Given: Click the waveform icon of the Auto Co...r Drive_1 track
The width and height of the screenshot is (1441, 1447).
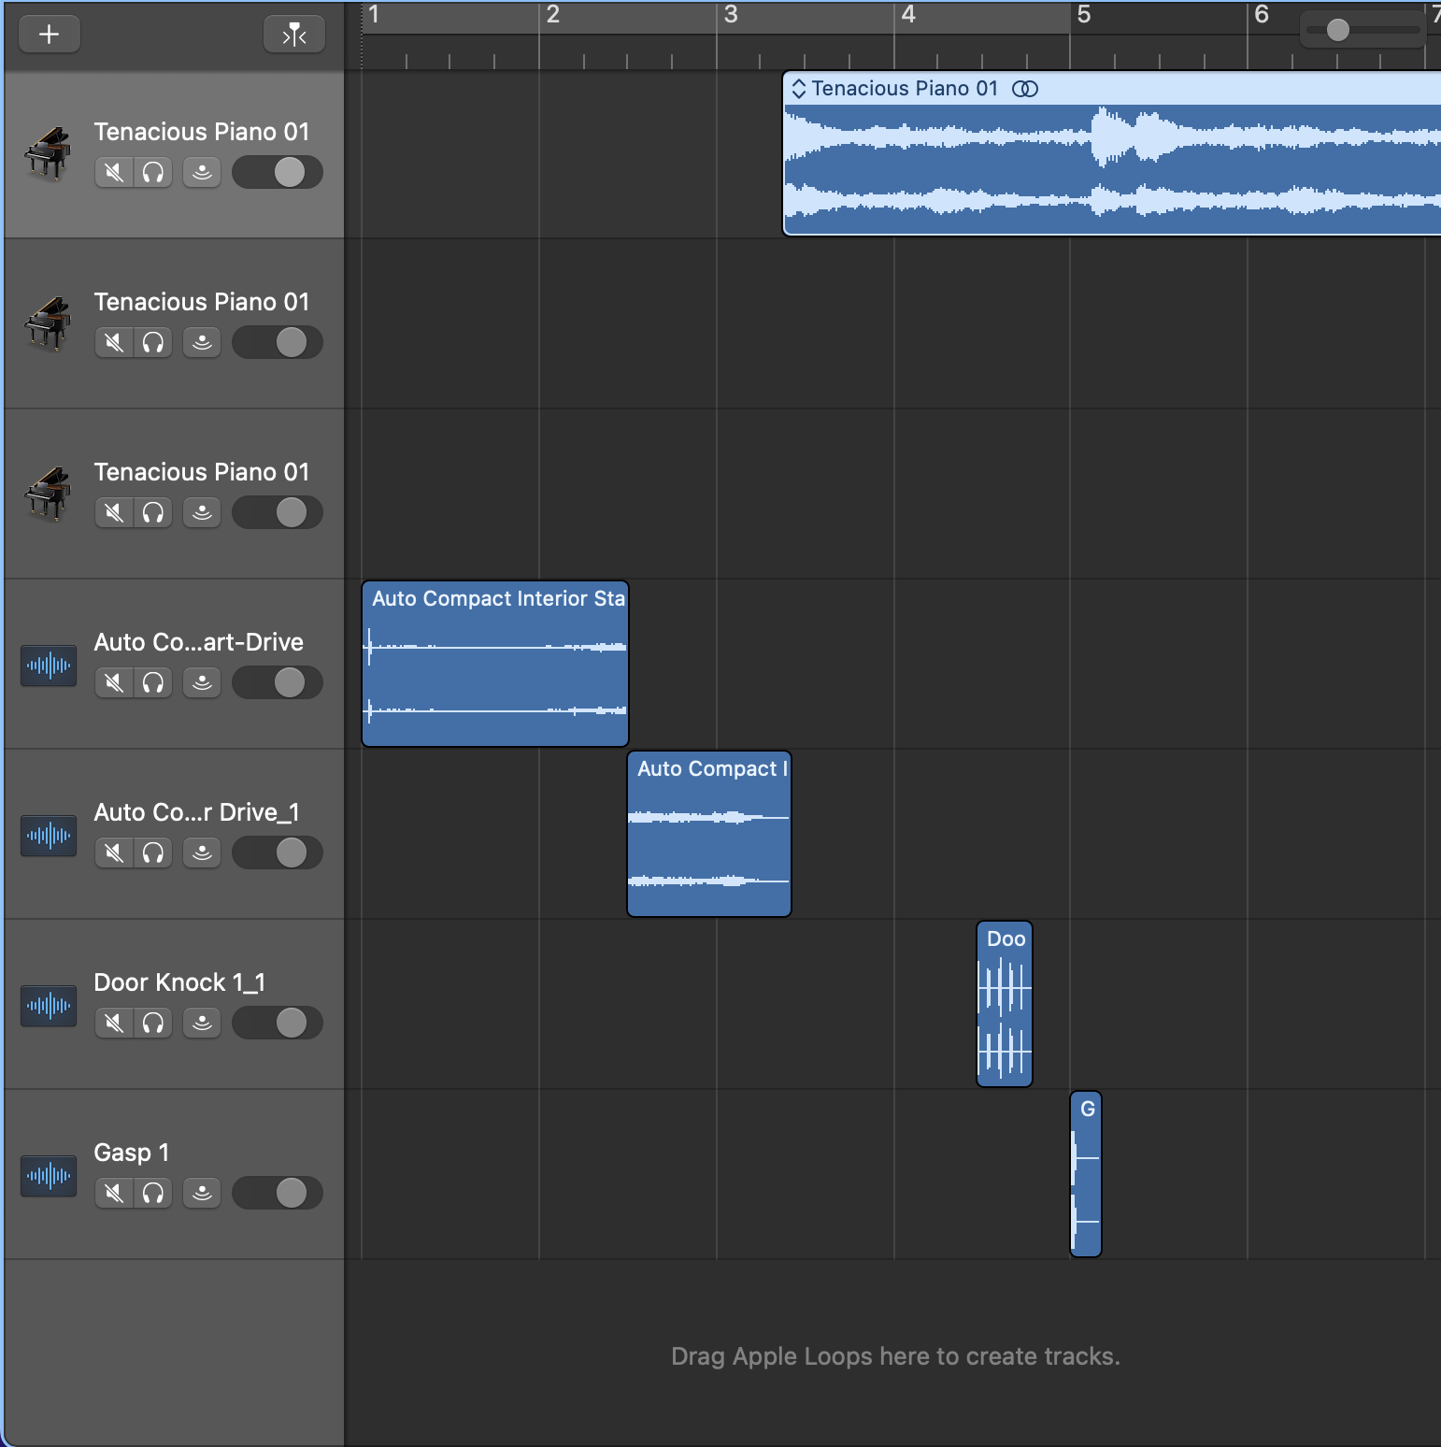Looking at the screenshot, I should pos(49,836).
